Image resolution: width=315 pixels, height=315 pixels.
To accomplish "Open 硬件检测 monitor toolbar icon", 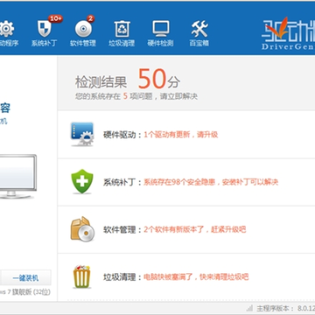I will pyautogui.click(x=160, y=29).
